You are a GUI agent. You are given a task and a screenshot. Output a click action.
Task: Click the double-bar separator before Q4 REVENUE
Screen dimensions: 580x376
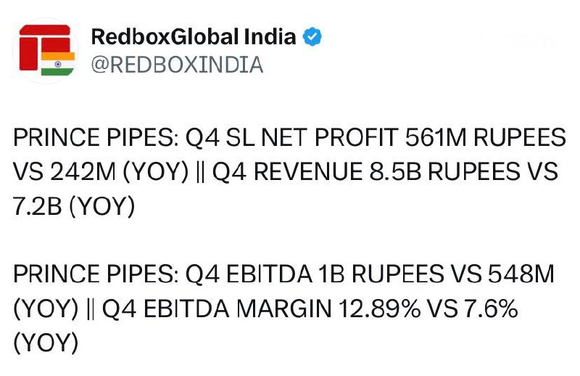click(200, 172)
